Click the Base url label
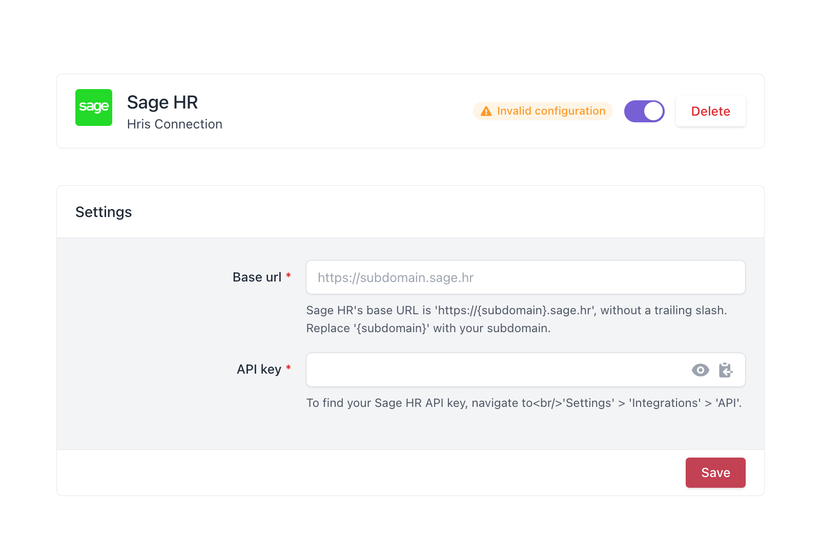This screenshot has width=820, height=541. click(x=257, y=277)
